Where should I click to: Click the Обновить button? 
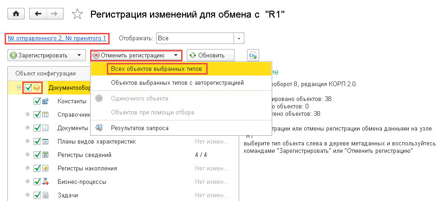tap(210, 56)
